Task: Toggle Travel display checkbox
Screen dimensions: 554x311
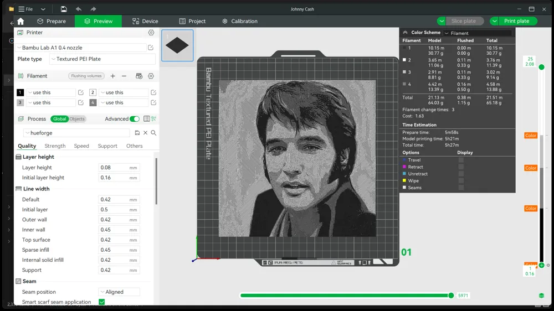Action: tap(461, 160)
